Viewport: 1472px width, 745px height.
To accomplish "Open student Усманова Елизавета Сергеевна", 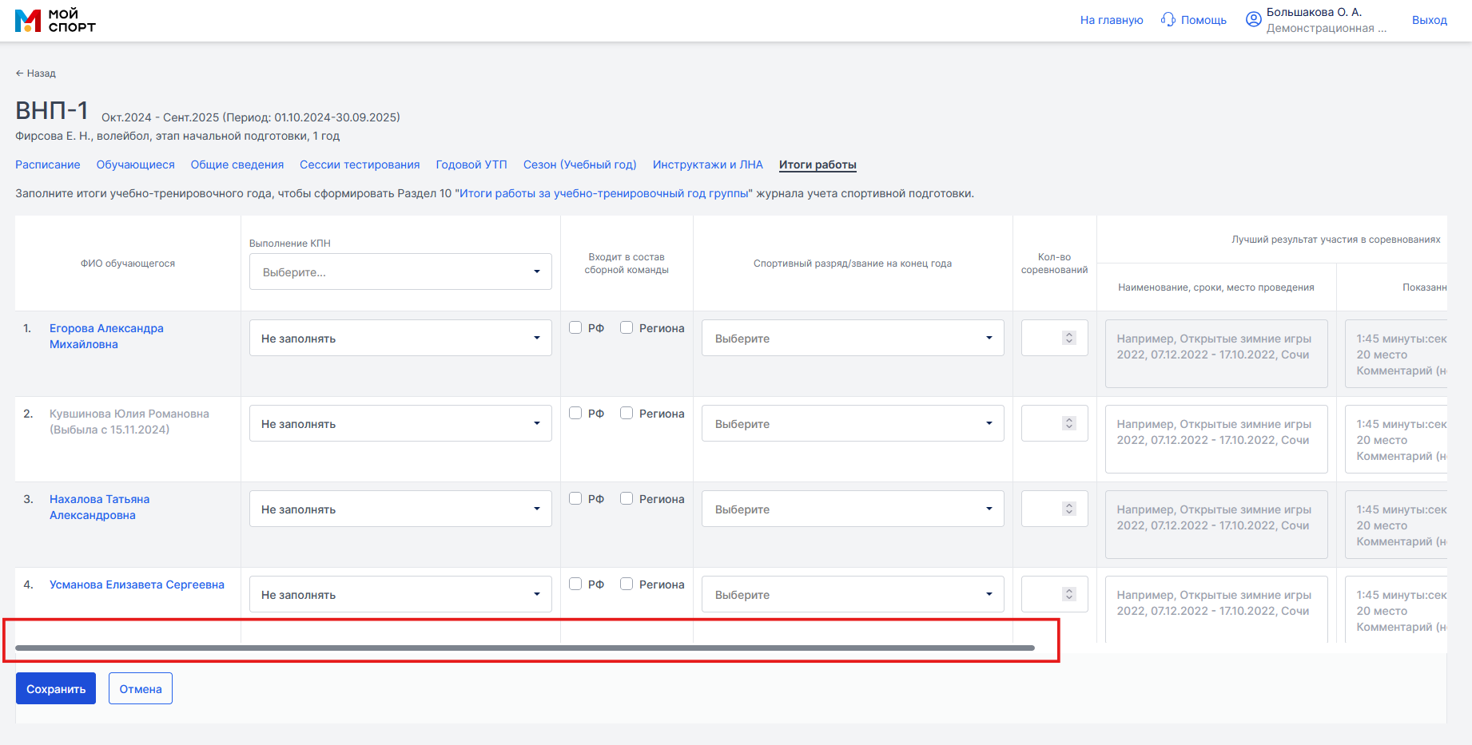I will click(x=137, y=585).
